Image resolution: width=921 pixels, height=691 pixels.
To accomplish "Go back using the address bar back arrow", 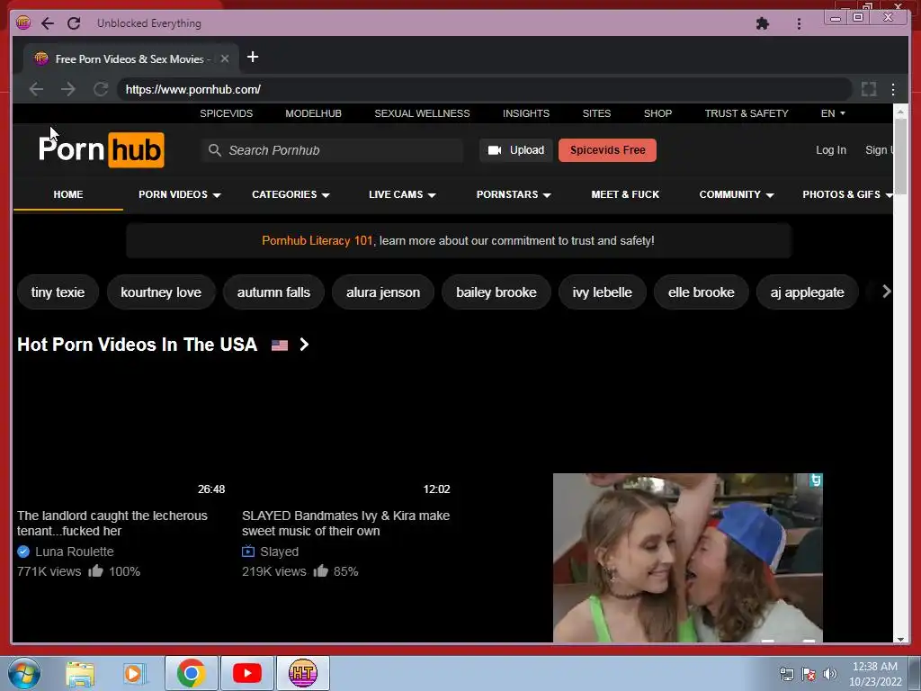I will 36,89.
